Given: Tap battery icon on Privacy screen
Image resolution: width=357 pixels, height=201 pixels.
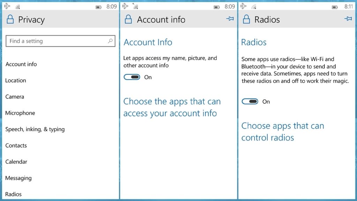Looking at the screenshot, I should tap(98, 7).
